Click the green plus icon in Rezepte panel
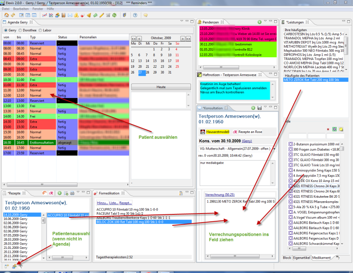 tap(60, 193)
